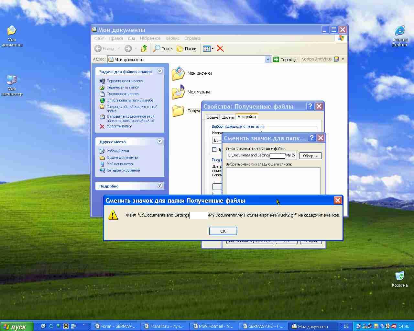Close the 'Сменить значок для папки Полученные файлы' error dialog
The image size is (414, 331).
tap(338, 200)
